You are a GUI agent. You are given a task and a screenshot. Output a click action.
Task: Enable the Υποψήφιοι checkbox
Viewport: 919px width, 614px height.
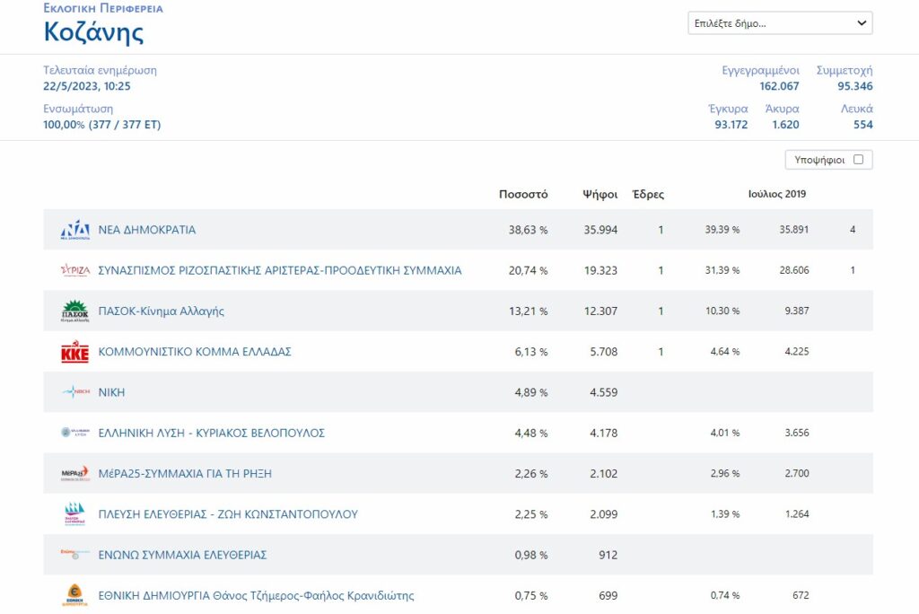858,160
